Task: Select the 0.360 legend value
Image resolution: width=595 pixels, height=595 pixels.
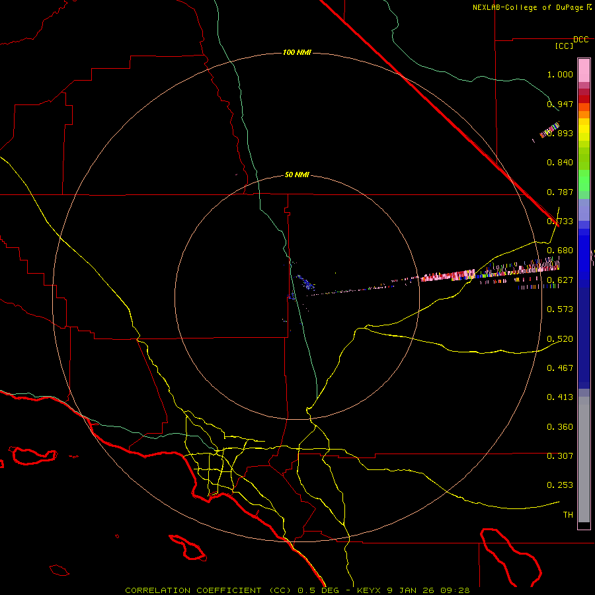Action: click(560, 427)
